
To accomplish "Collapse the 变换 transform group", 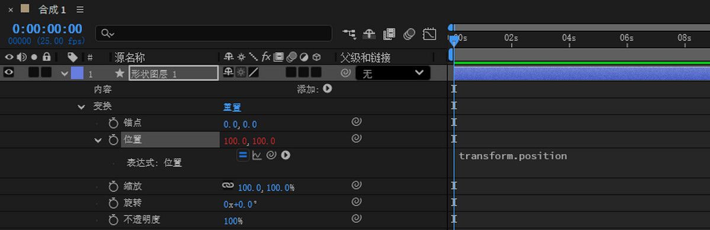I will (82, 107).
